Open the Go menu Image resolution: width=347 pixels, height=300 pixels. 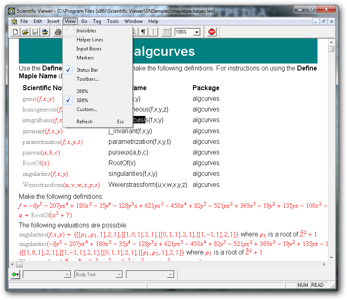pyautogui.click(x=84, y=21)
